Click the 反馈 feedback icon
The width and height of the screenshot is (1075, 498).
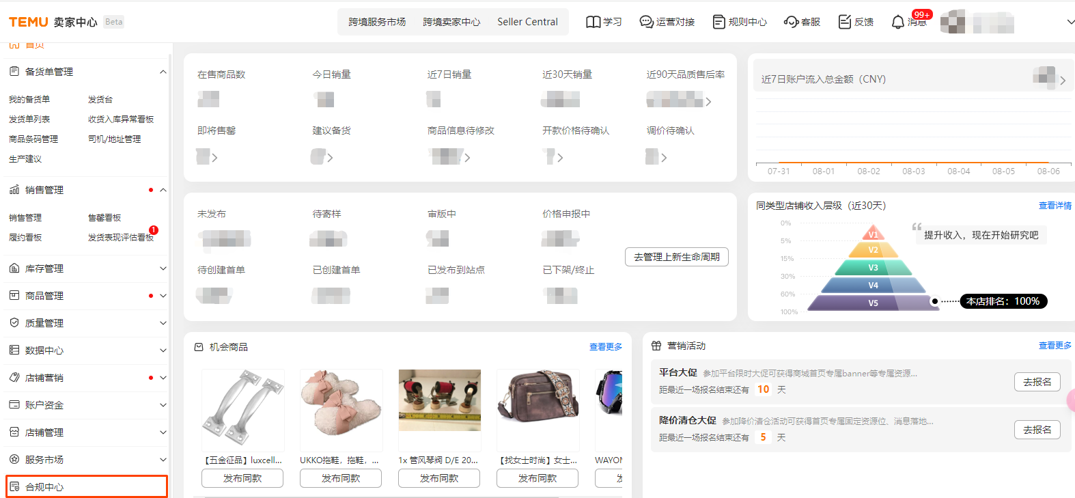[845, 22]
